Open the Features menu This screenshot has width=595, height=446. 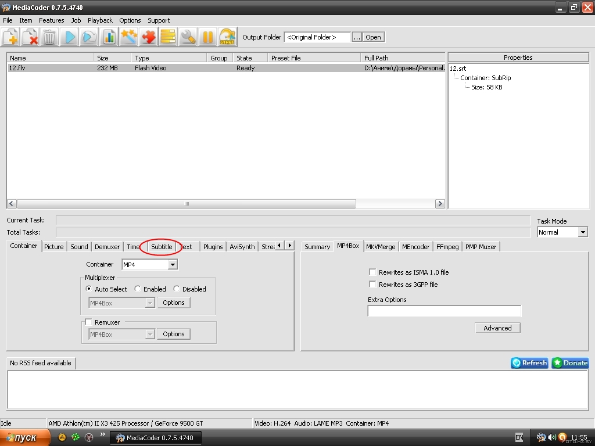pyautogui.click(x=52, y=20)
